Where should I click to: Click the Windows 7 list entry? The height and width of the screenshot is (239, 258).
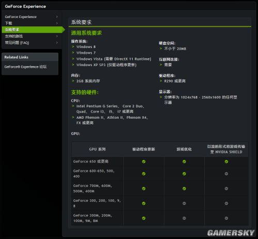pos(86,53)
